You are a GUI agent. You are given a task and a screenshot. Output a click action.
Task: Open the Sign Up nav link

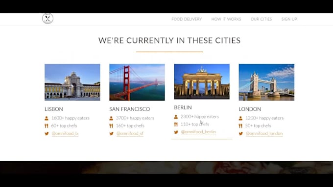tap(289, 19)
